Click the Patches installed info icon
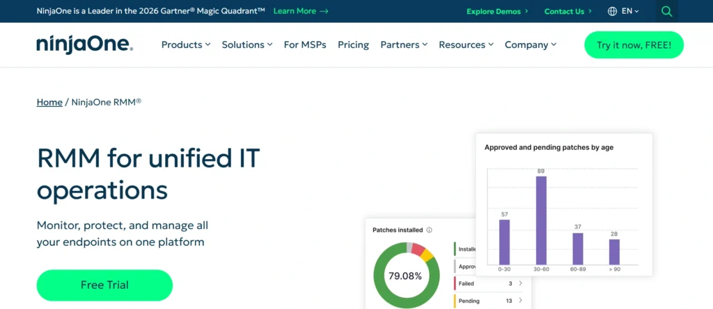This screenshot has height=309, width=713. coord(429,230)
